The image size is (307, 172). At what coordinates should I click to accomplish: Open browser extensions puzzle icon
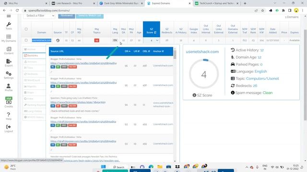(x=283, y=11)
